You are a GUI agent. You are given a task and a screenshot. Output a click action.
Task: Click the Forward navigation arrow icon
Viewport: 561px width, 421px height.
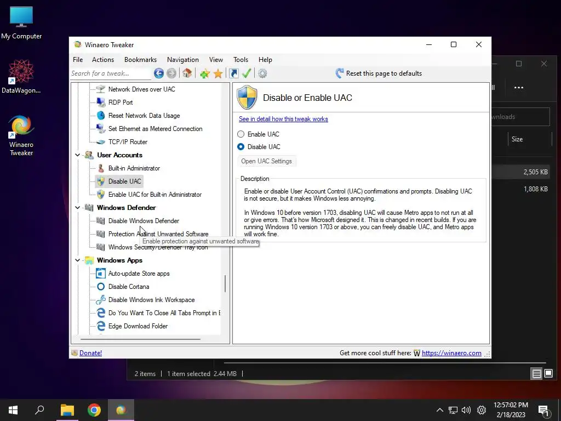point(171,73)
